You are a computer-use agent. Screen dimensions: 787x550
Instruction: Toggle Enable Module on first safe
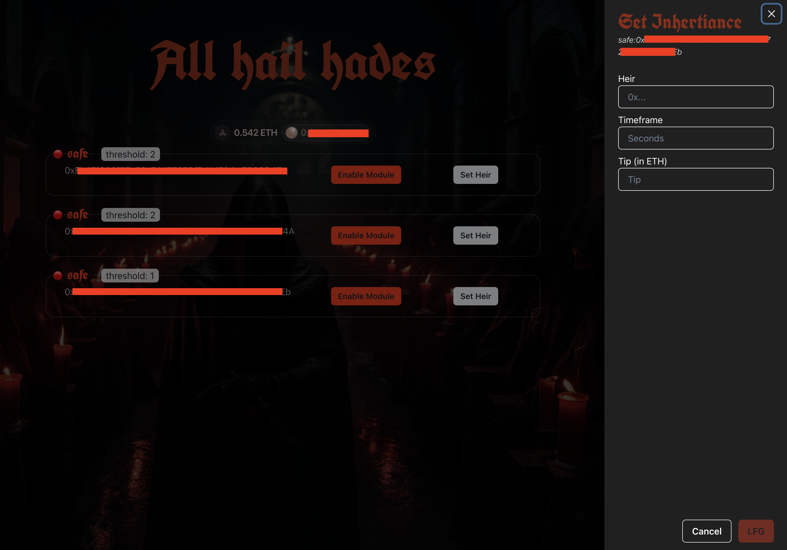tap(365, 174)
